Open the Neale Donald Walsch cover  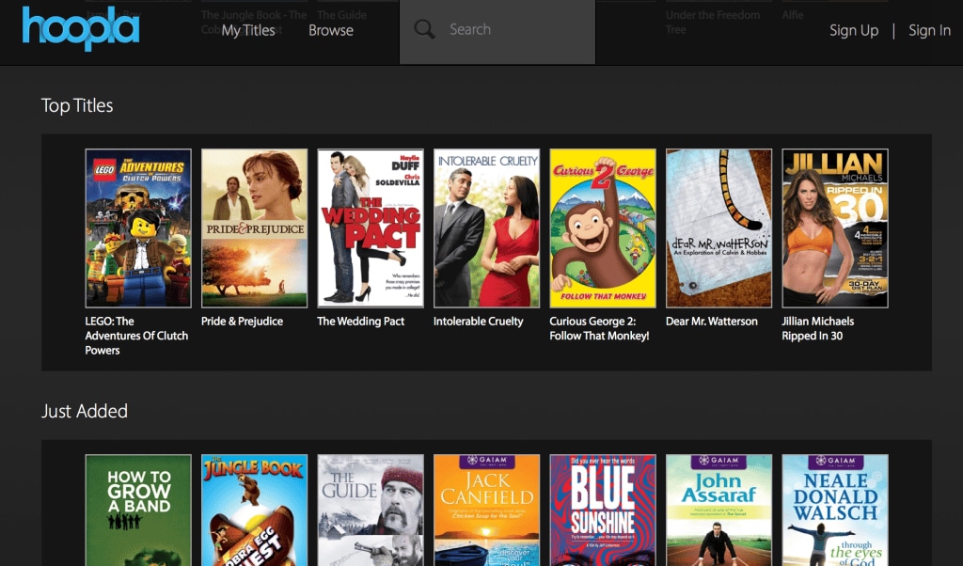tap(835, 511)
